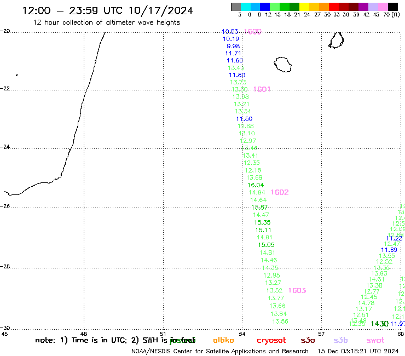Click the 'NOAA/NESDIS Center for Satellite Applications' footer

[198, 352]
